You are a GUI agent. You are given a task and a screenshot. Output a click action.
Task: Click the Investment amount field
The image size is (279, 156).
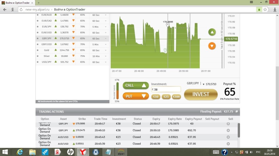(x=166, y=89)
